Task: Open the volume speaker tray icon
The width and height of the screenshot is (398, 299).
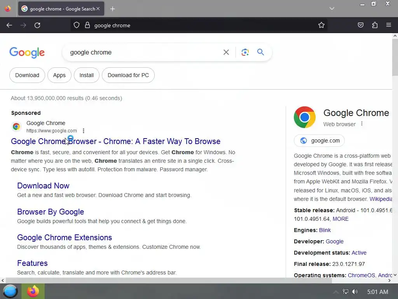Action: pos(355,292)
